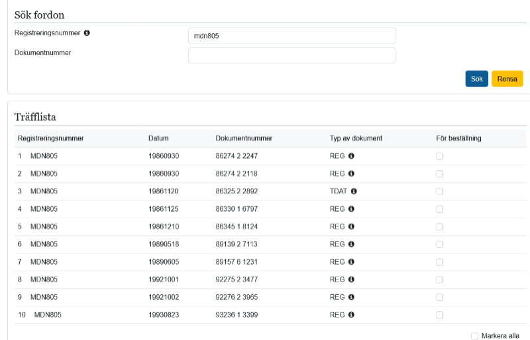Select checkbox for document 93236 1 3399
530x340 pixels.
[x=439, y=315]
